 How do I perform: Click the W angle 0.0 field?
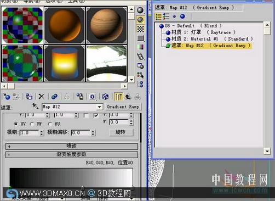point(119,122)
